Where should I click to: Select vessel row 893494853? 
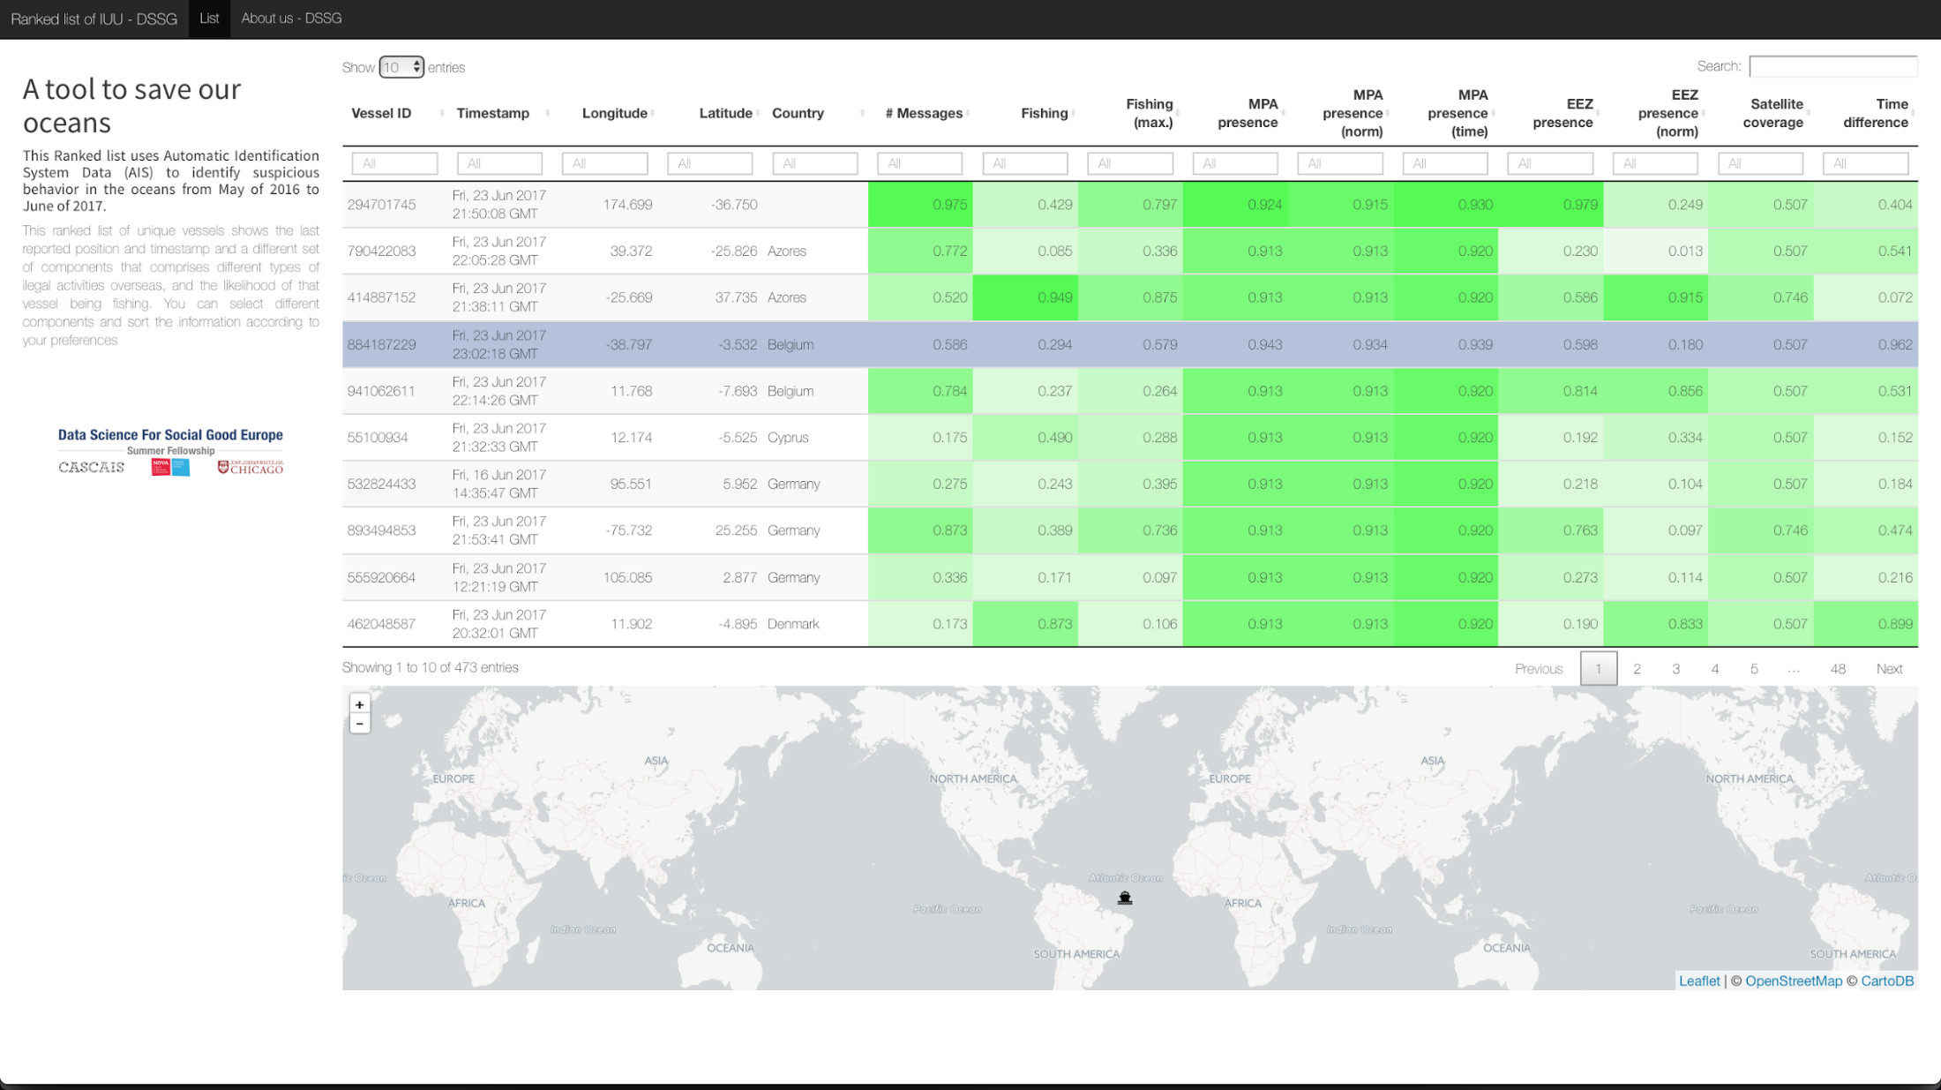(1130, 530)
